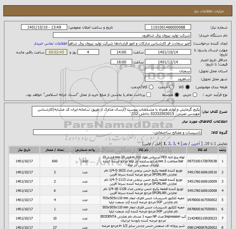This screenshot has height=229, width=236.
Task: Click the واحد شمارش column header
Action: (x=85, y=150)
